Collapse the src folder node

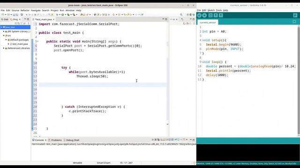point(4,35)
